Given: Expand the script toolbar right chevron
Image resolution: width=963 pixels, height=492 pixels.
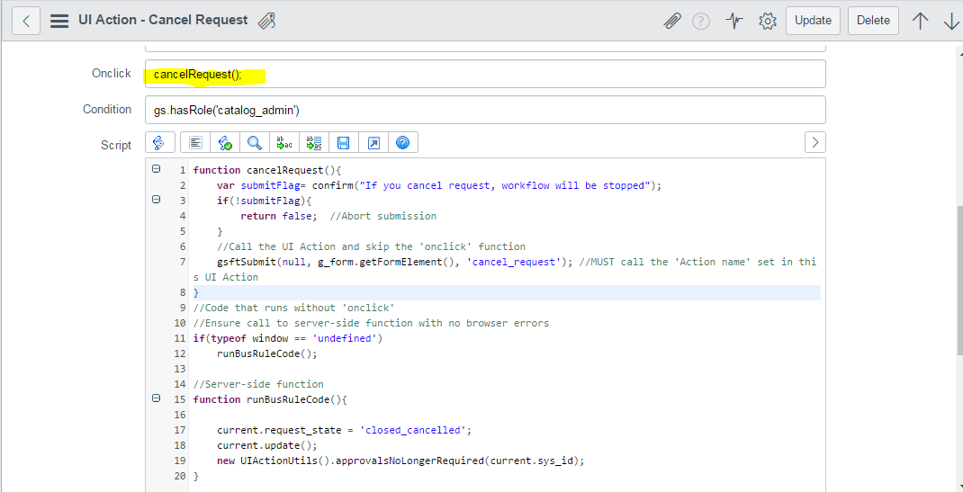Looking at the screenshot, I should pyautogui.click(x=815, y=142).
